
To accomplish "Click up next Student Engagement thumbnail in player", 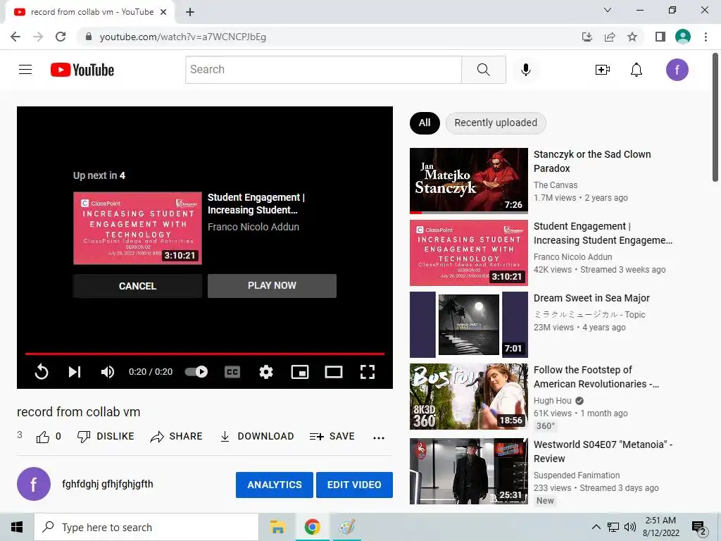I will [x=137, y=228].
